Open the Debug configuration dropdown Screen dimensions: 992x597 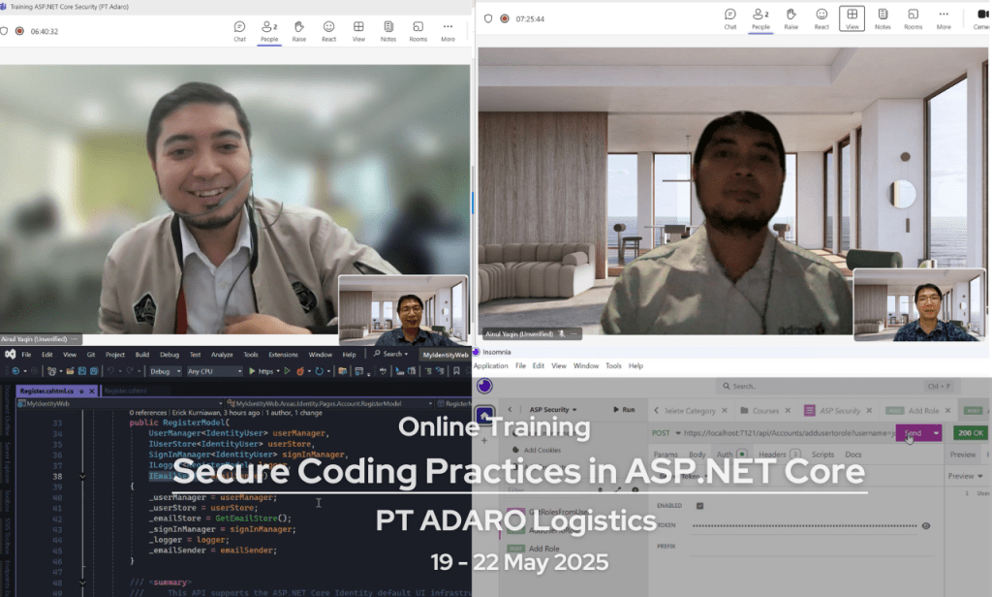pos(165,371)
